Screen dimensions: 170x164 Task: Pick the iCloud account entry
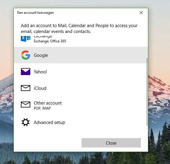[x=81, y=88]
